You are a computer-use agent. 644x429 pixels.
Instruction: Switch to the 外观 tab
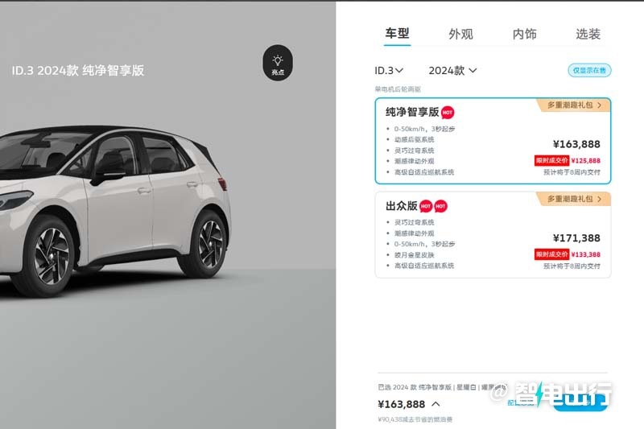(x=460, y=34)
